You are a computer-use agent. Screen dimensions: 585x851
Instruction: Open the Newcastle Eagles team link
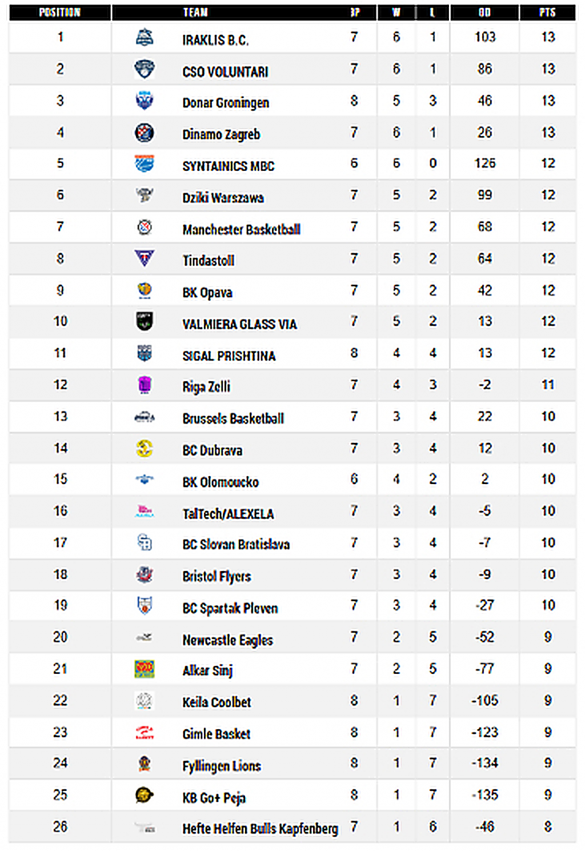click(227, 640)
